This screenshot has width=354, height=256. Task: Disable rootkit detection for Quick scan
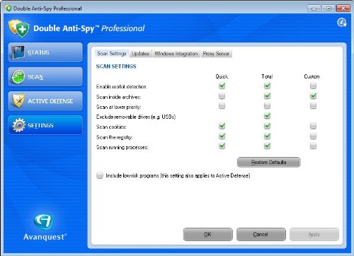222,86
